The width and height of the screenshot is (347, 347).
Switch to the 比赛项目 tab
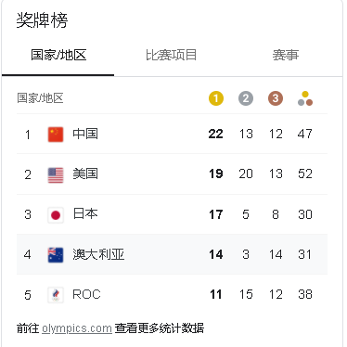point(171,55)
